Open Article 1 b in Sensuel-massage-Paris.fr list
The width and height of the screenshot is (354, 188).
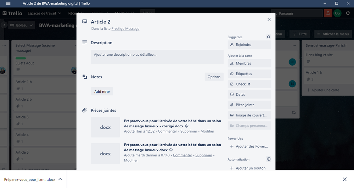[x=329, y=76]
